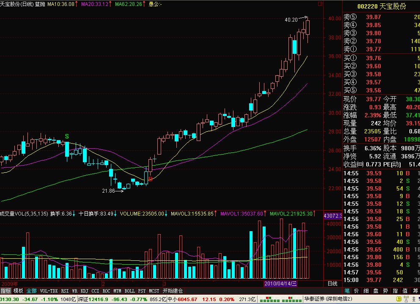This screenshot has width=420, height=304.
Task: Click the 涨幅 2.39% value
Action: [373, 115]
